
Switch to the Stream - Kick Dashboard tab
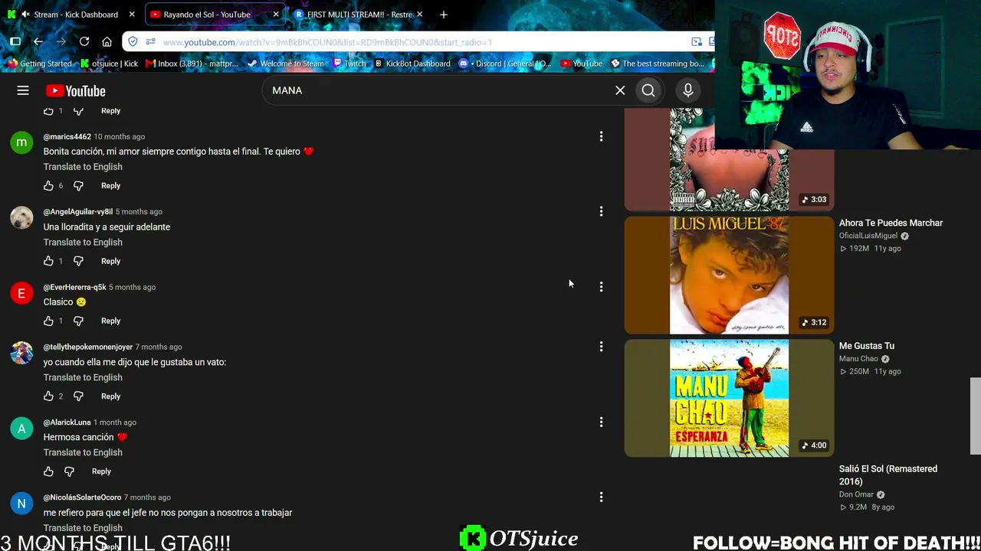pos(71,15)
